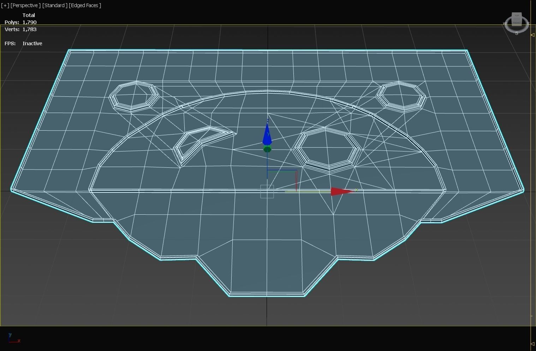536x351 pixels.
Task: Click the FRONT face of the ViewCube
Action: tap(517, 23)
